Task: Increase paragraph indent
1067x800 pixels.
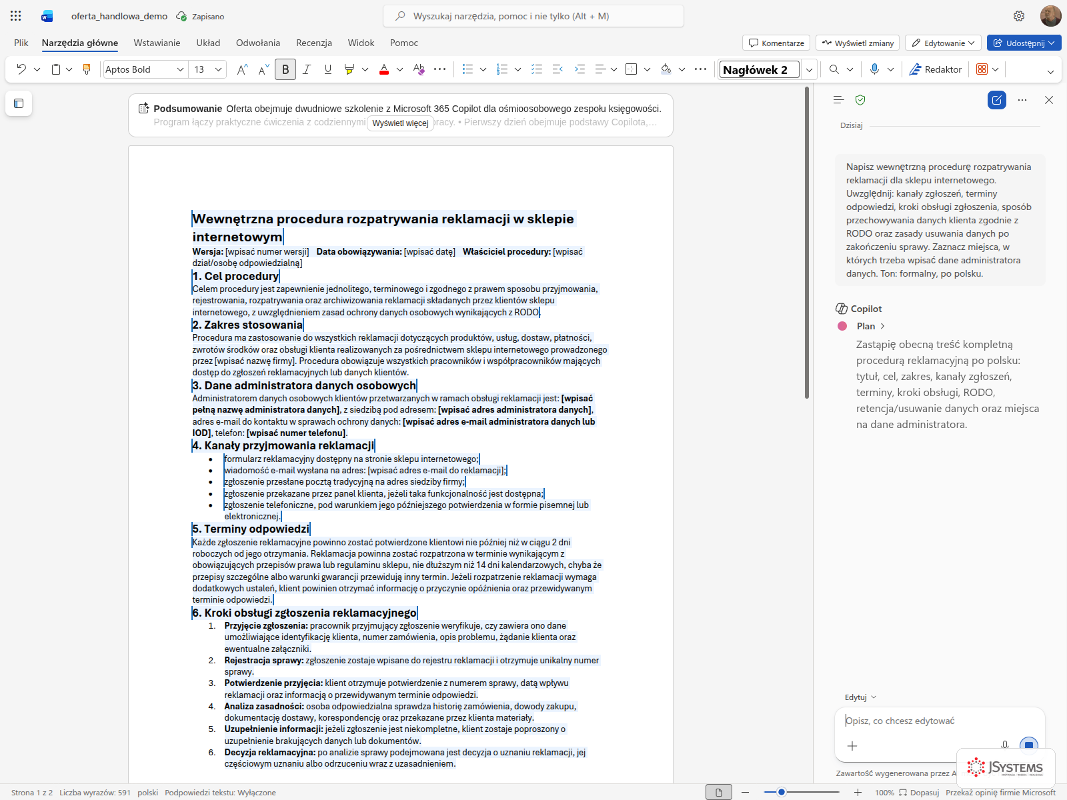Action: point(580,69)
